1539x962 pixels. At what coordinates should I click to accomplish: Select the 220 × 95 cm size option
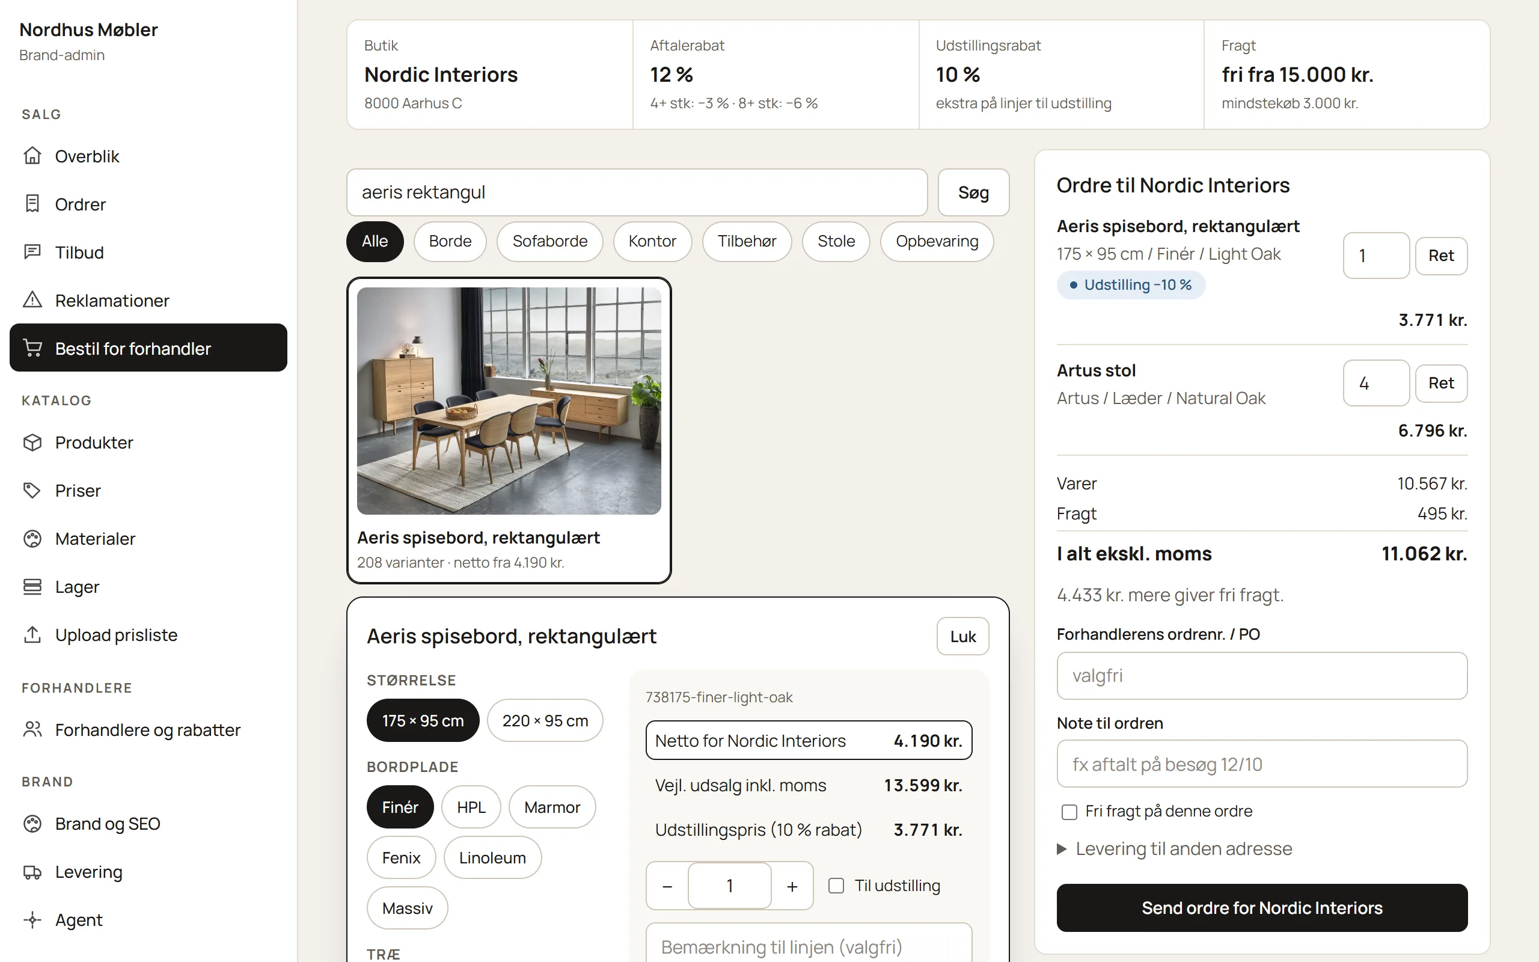[x=545, y=720]
